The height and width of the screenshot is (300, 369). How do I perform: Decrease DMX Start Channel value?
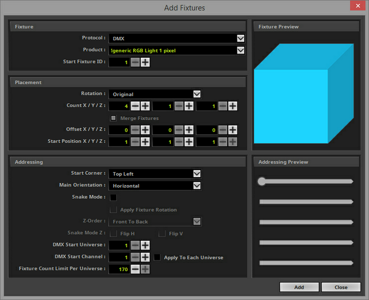[135, 257]
